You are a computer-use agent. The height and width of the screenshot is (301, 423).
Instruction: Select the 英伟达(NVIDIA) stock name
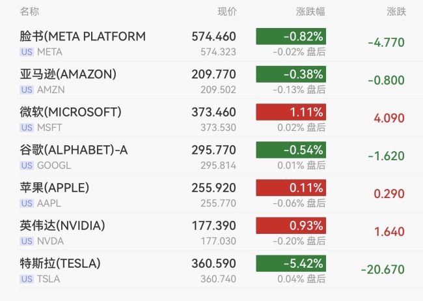pyautogui.click(x=62, y=226)
